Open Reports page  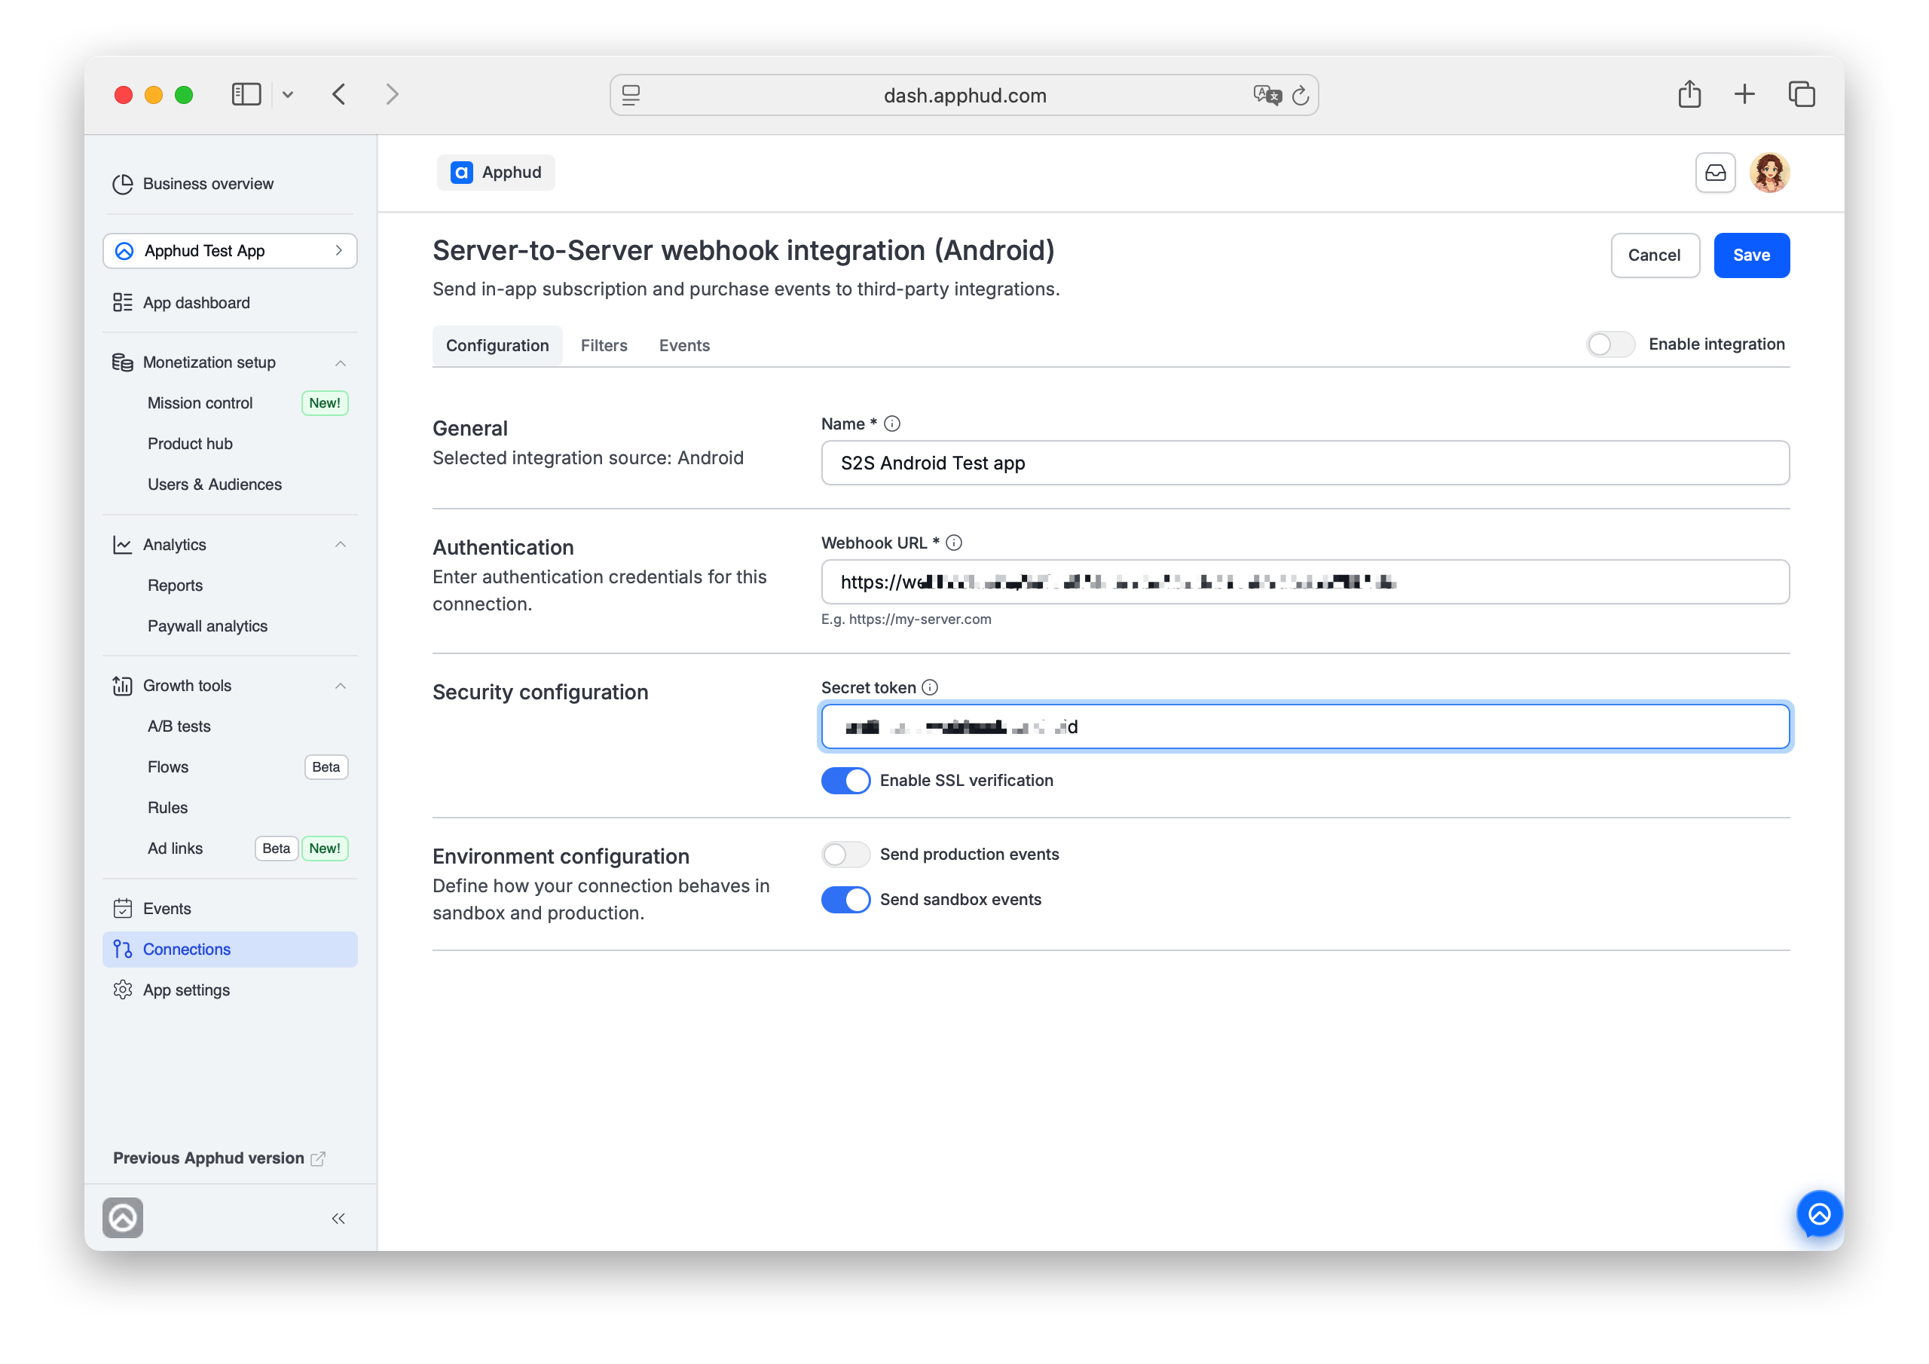click(175, 585)
